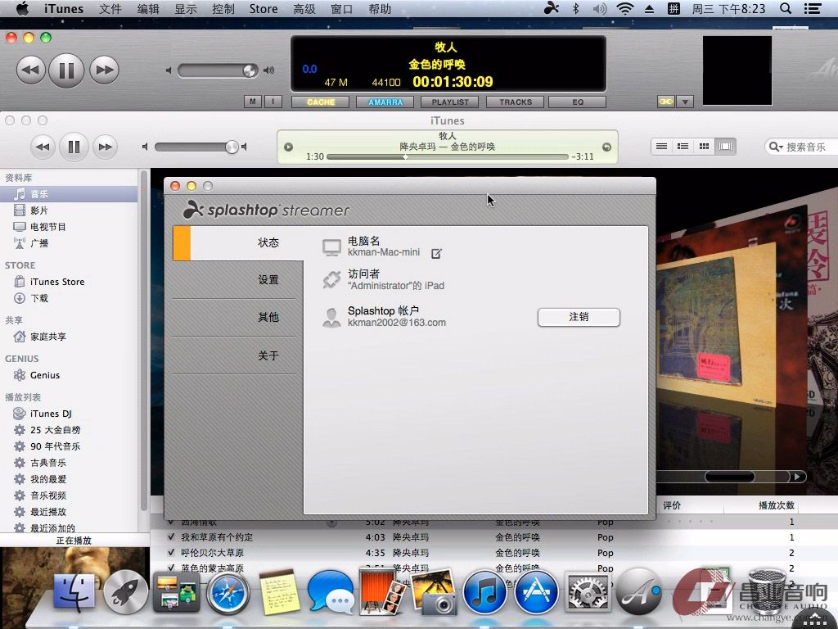Open Safari from the Dock
The height and width of the screenshot is (629, 838).
tap(228, 593)
